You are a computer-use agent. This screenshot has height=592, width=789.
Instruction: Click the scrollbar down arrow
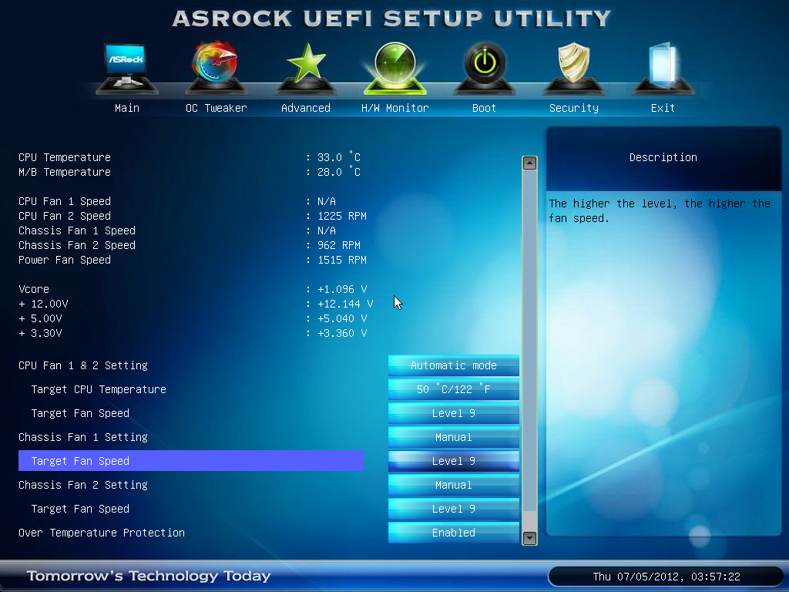coord(529,538)
